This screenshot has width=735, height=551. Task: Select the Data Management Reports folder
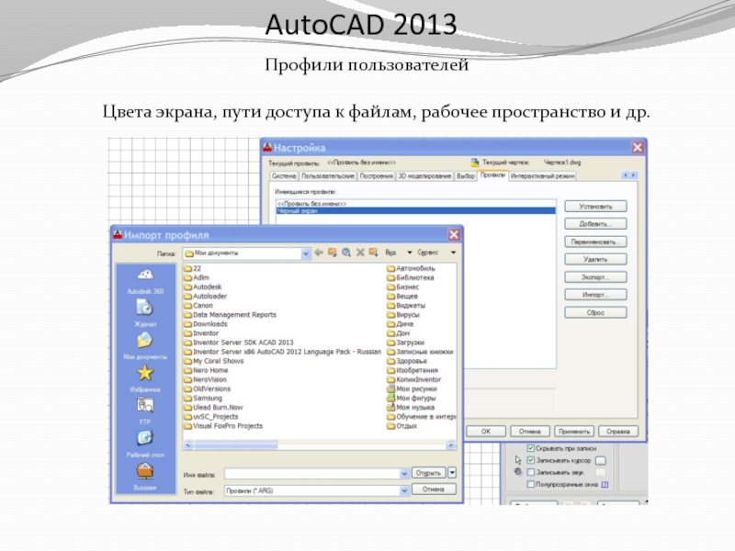click(x=231, y=315)
